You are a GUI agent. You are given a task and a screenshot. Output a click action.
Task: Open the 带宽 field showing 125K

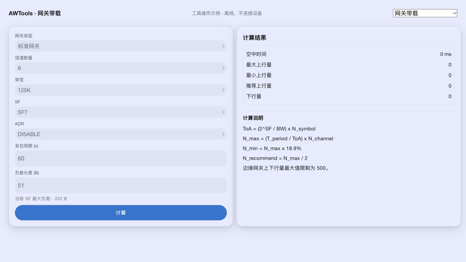tap(121, 90)
